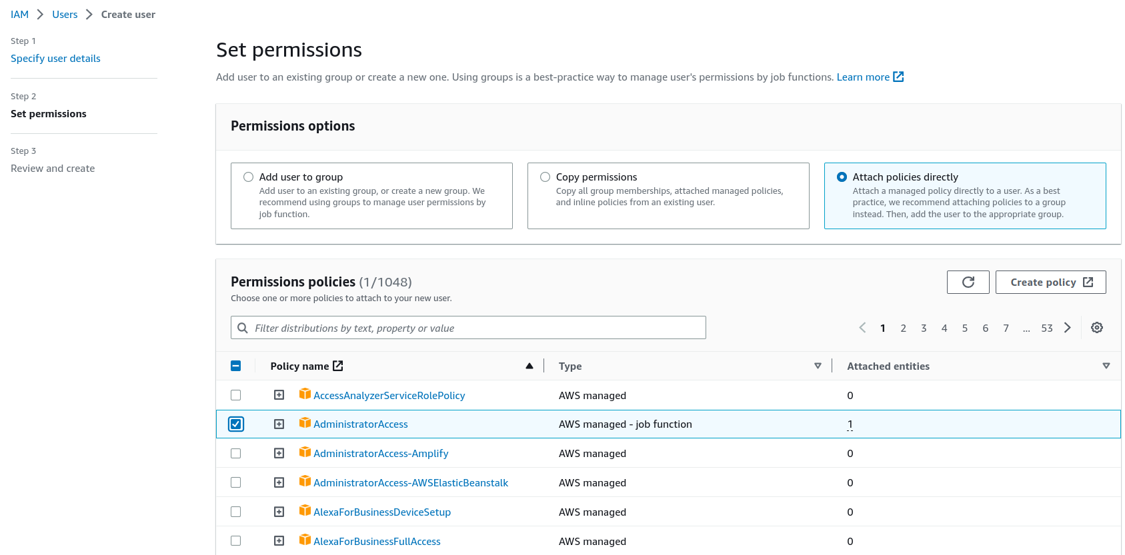This screenshot has width=1125, height=555.
Task: Click the Create policy button
Action: click(x=1050, y=282)
